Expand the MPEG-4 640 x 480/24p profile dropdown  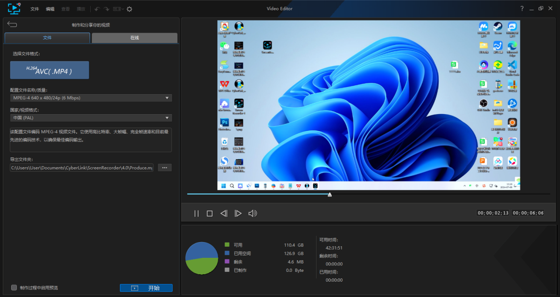[91, 98]
